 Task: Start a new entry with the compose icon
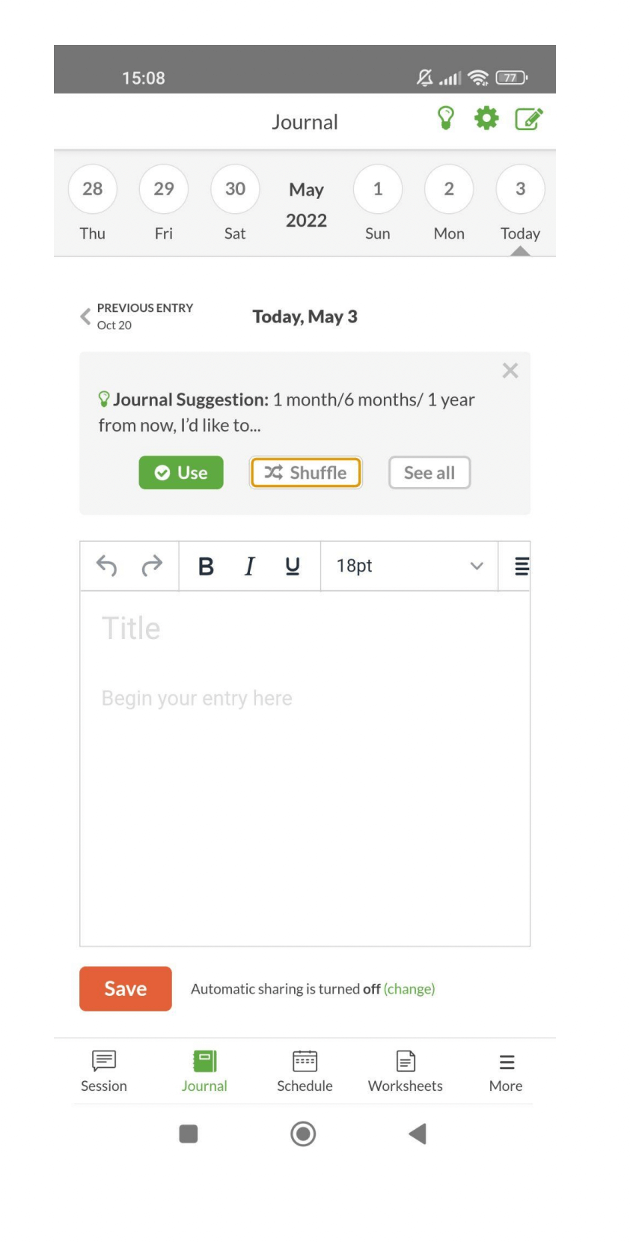(528, 118)
